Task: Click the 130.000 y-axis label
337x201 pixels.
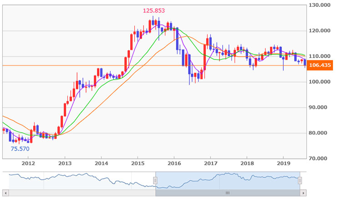Action: click(x=320, y=5)
